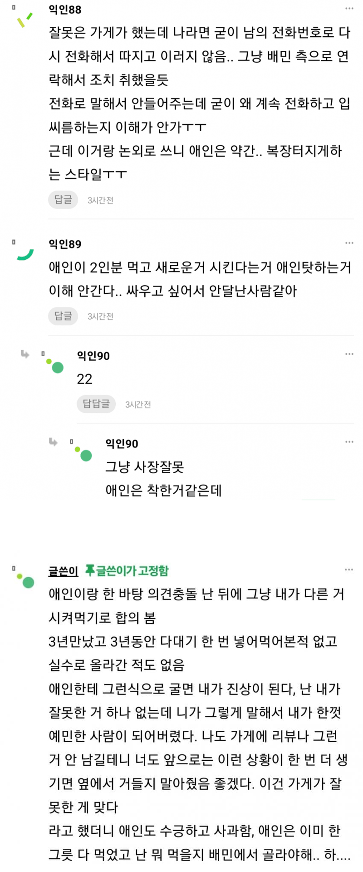Click the 3시간전 timestamp under 익인88's comment

(x=100, y=200)
